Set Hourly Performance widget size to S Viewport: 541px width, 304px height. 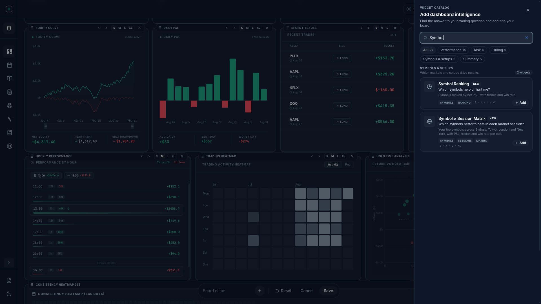[157, 156]
